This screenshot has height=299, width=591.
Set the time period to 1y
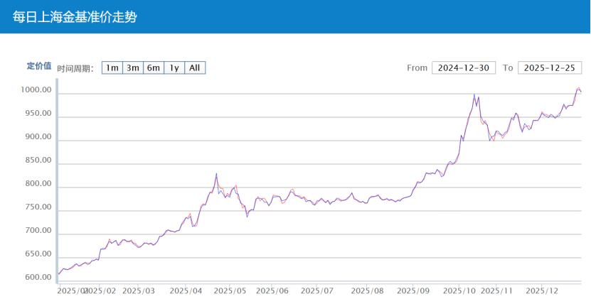point(174,68)
